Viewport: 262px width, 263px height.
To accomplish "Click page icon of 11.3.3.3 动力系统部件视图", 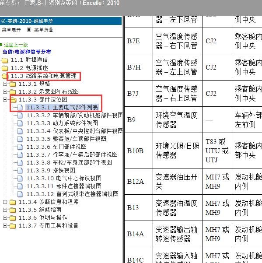I will [x=20, y=123].
